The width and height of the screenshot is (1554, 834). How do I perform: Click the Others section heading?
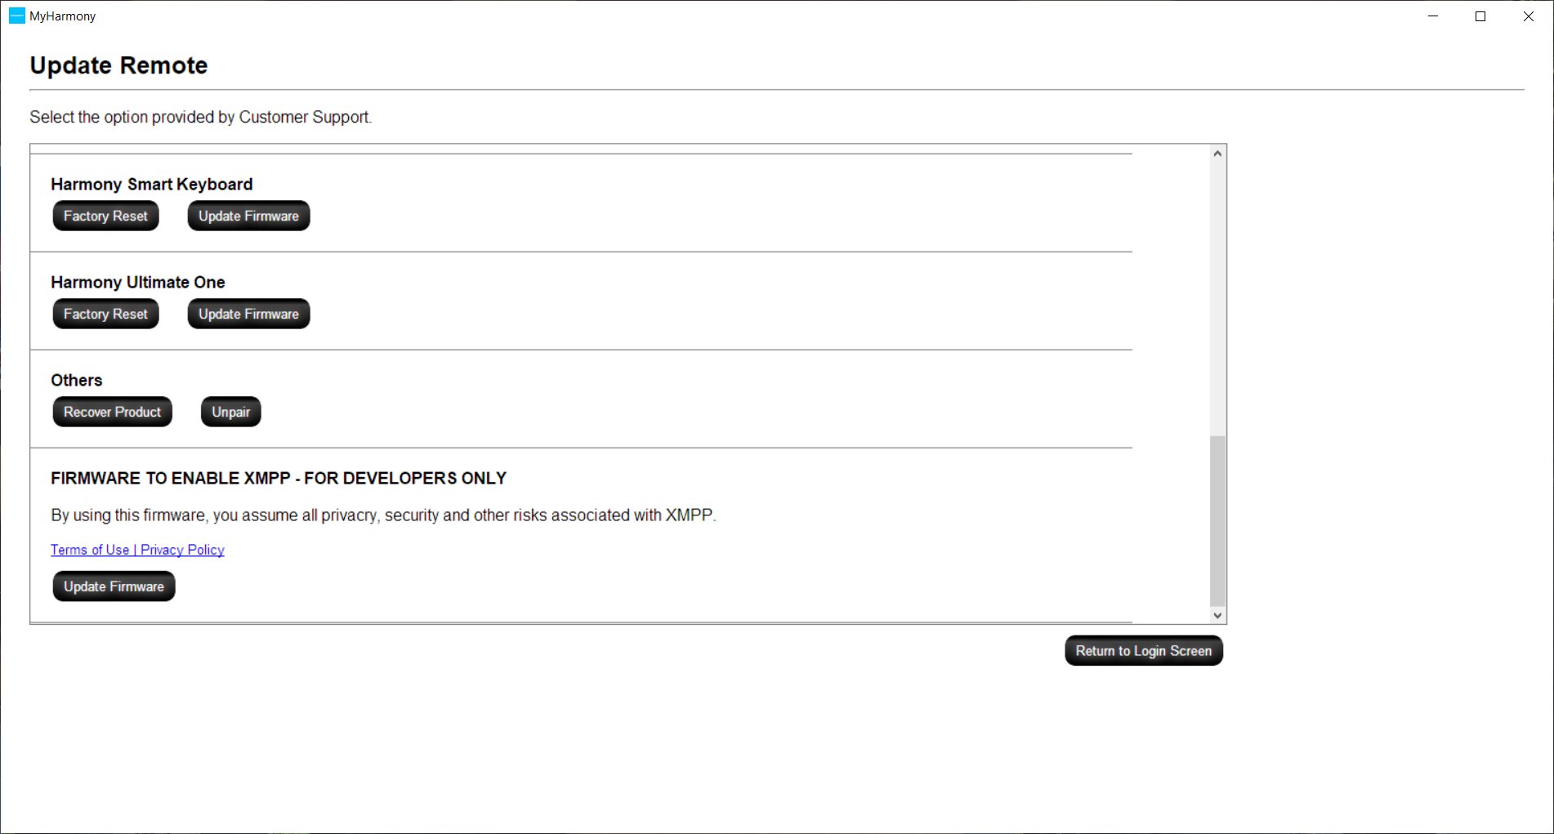[77, 381]
